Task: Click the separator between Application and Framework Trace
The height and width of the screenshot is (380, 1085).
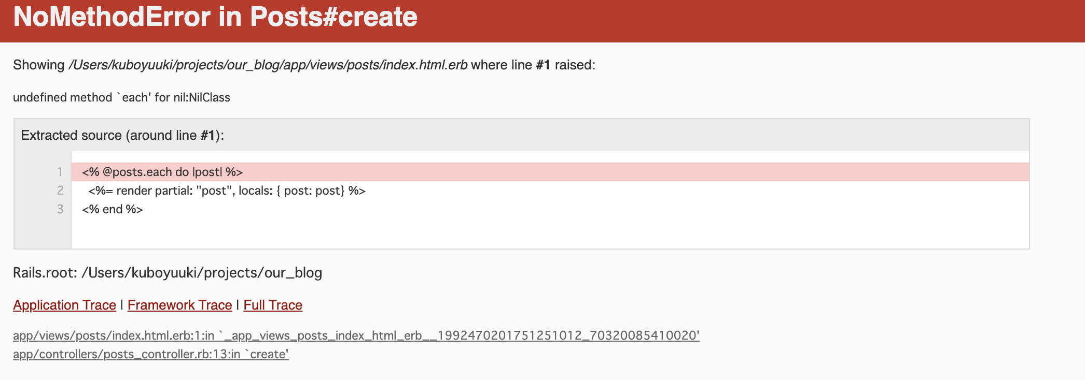Action: [121, 305]
